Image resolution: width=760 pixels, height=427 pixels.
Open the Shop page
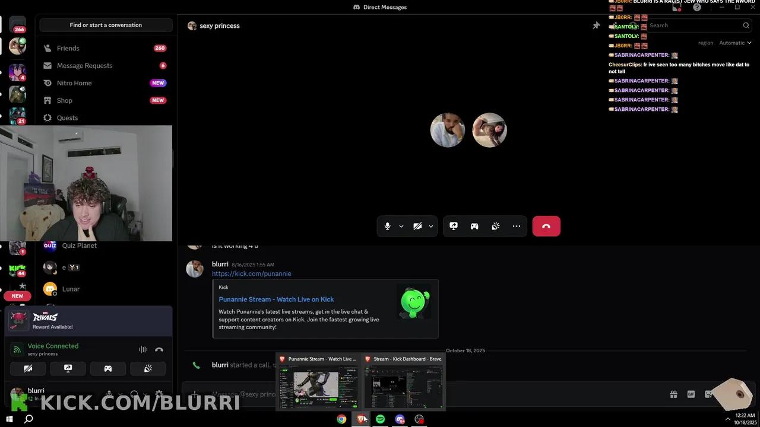105,100
